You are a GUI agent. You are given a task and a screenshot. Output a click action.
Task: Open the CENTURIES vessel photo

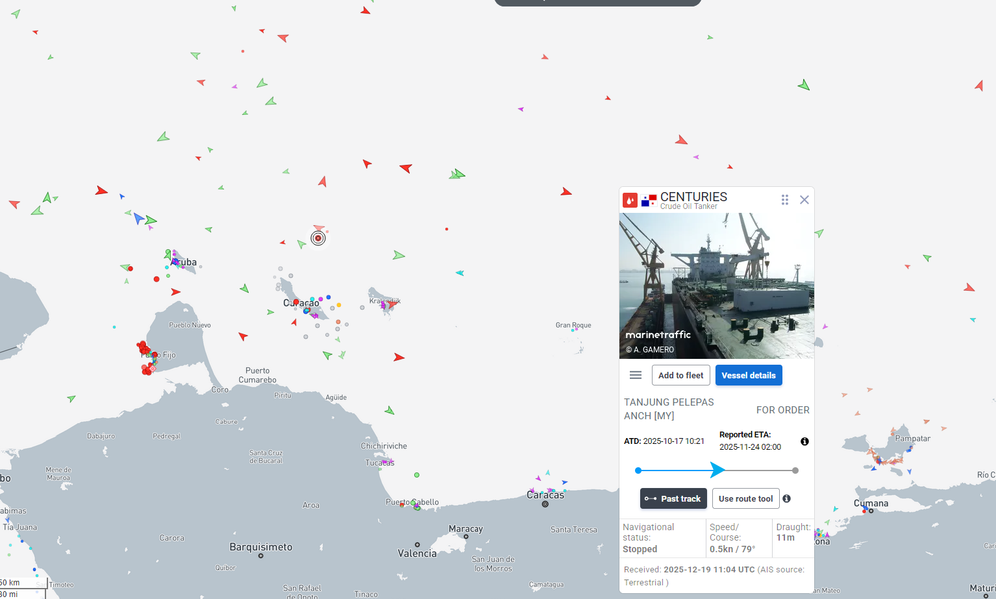(x=717, y=286)
